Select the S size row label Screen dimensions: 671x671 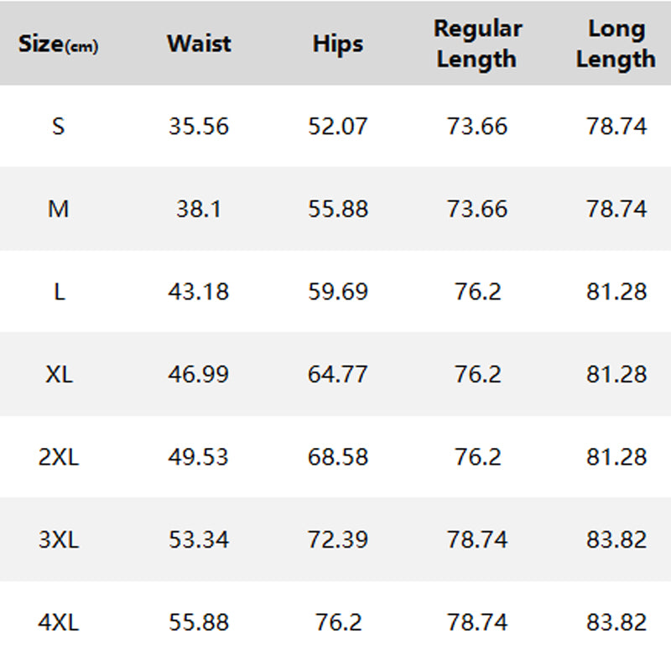(58, 127)
